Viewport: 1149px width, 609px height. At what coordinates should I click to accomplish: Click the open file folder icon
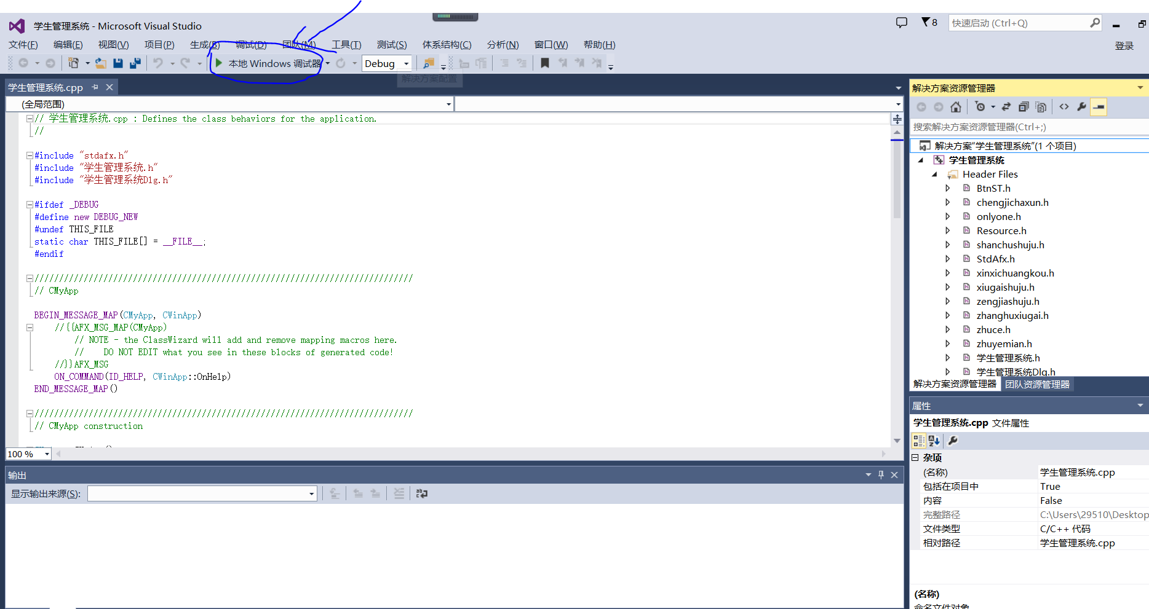101,63
